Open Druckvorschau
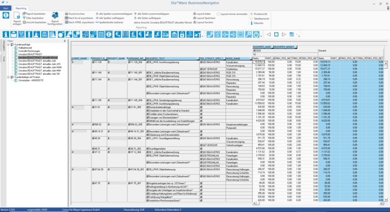 click(x=75, y=14)
